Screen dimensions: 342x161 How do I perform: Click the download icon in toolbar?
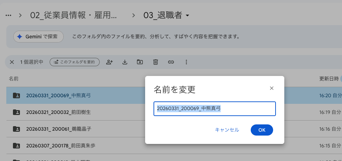click(124, 62)
